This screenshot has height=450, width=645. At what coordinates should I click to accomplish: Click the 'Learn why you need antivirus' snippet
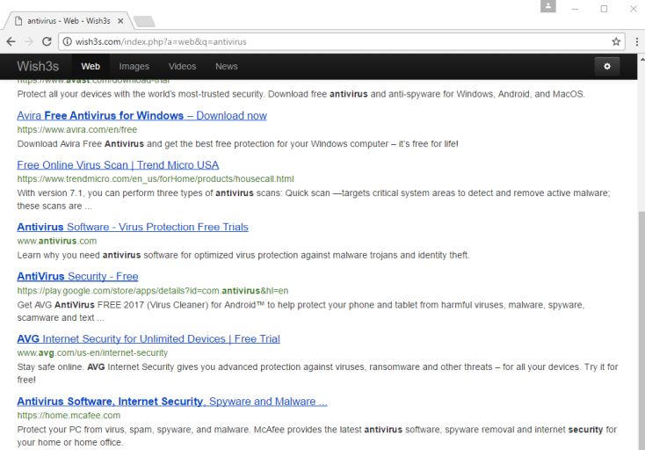click(x=243, y=255)
